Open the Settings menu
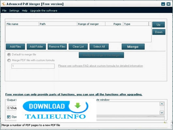Screen dimensions: 173x130 [14, 11]
